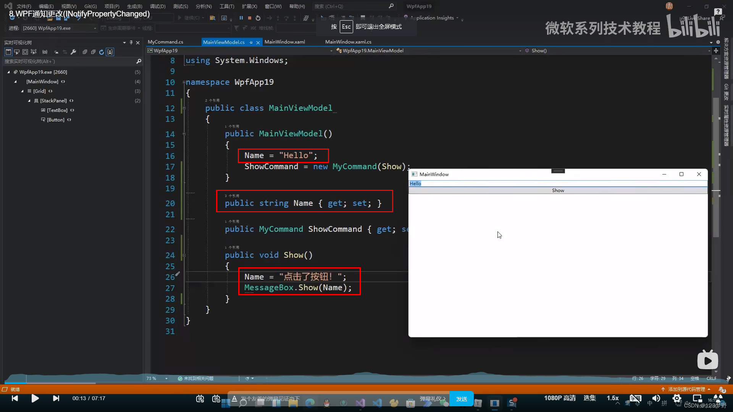Open the 1080P 高清 quality selector
The height and width of the screenshot is (412, 733).
(560, 398)
